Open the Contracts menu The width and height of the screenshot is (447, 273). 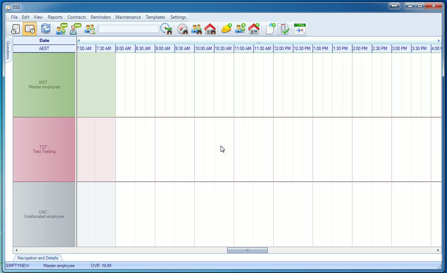tap(77, 17)
